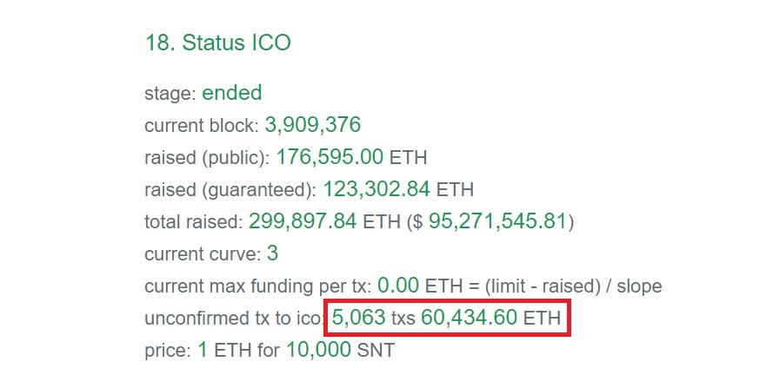This screenshot has height=388, width=773.
Task: Click the "price:" label
Action: pyautogui.click(x=168, y=351)
